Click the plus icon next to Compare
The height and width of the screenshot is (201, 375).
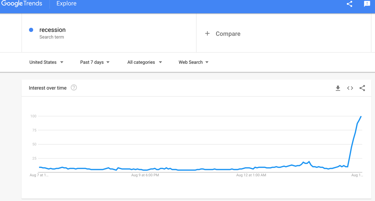(207, 33)
